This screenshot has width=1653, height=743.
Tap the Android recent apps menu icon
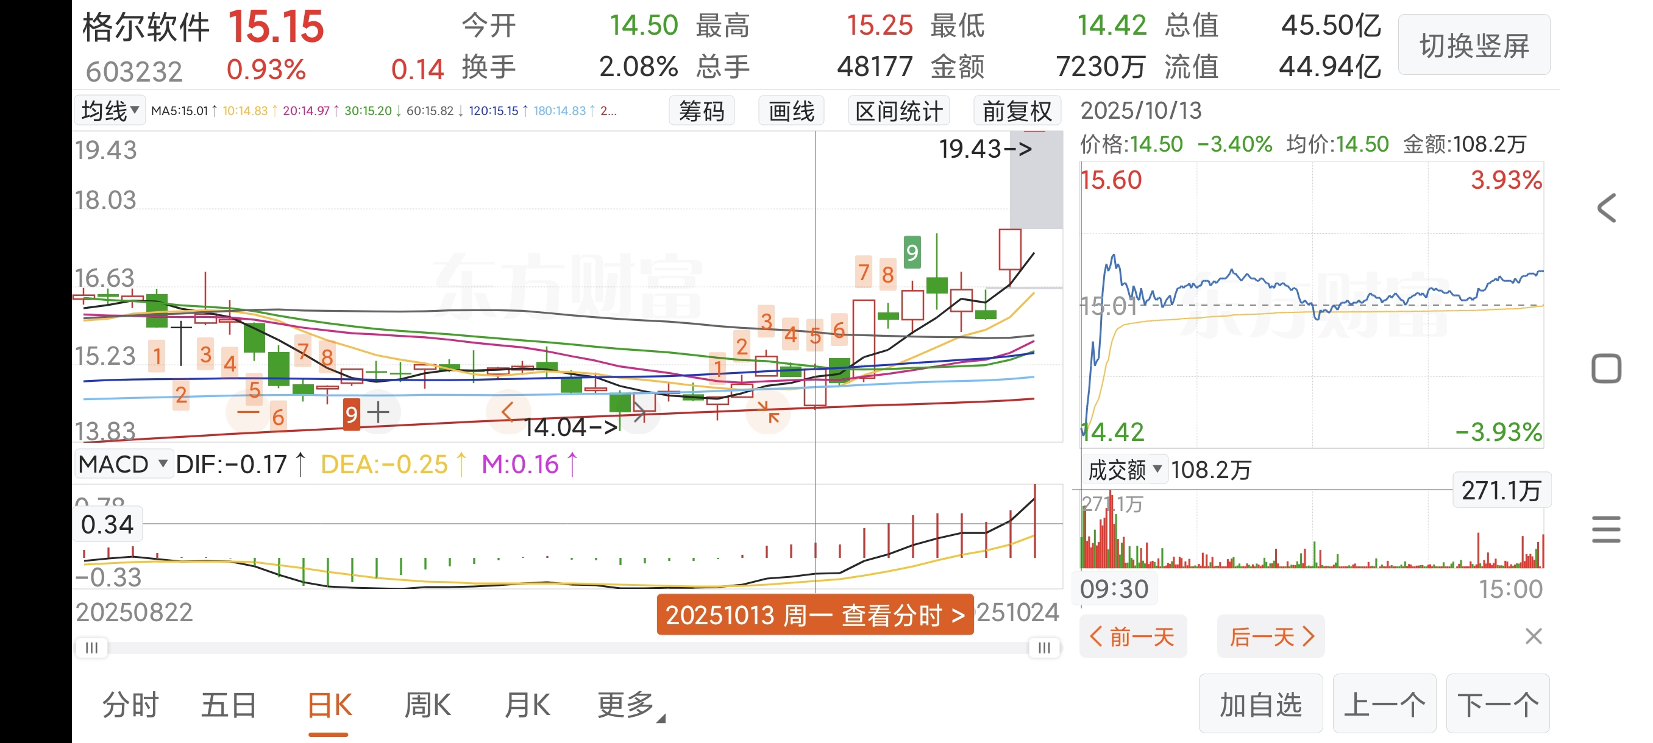click(1606, 529)
